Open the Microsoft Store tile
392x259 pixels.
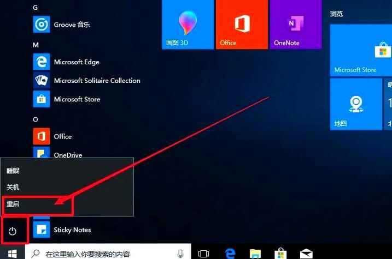click(361, 50)
